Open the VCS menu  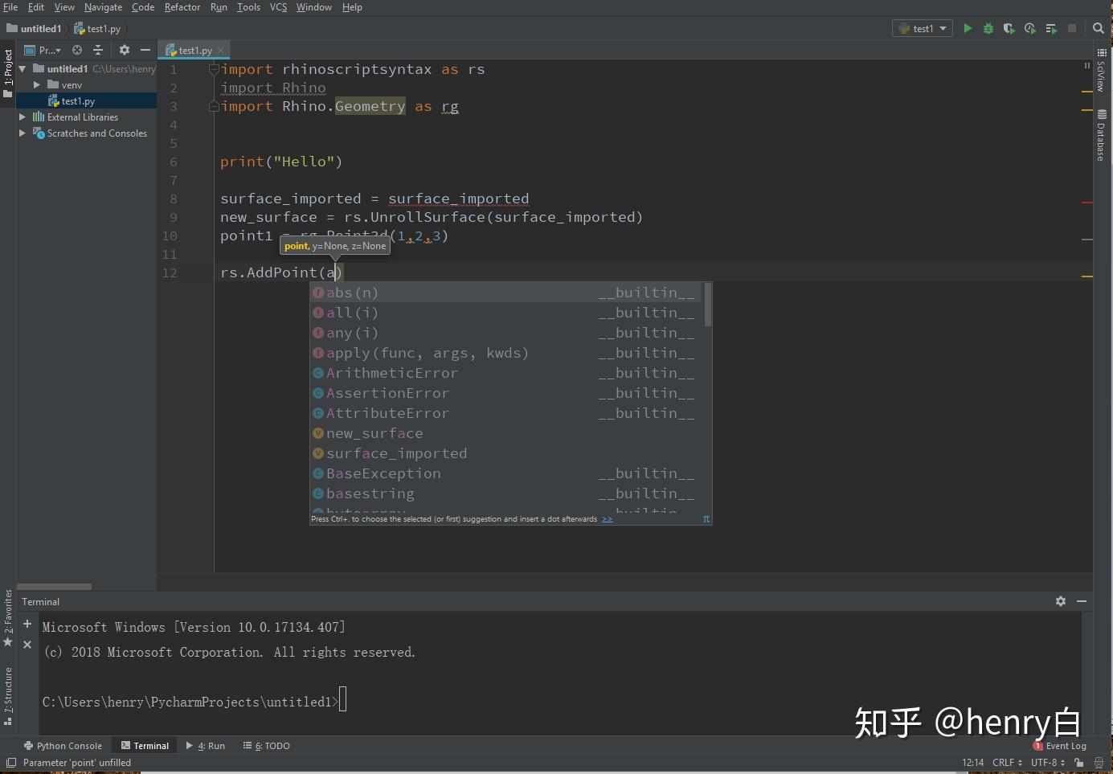point(278,7)
